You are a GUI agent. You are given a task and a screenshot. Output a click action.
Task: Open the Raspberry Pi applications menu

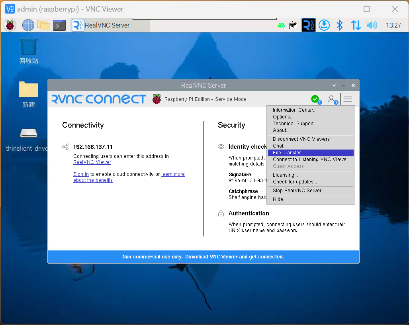coord(10,26)
